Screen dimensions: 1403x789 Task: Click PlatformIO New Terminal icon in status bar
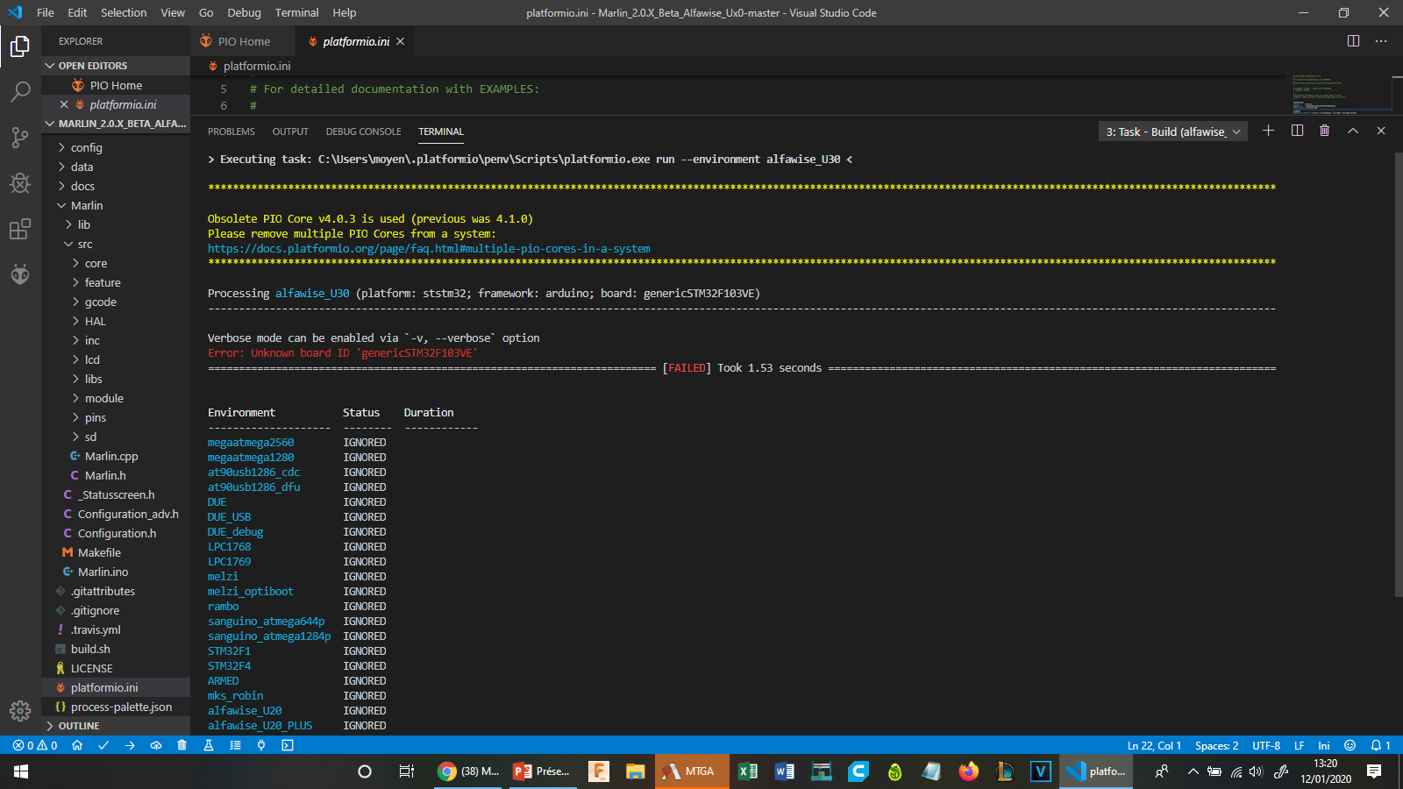[x=288, y=745]
